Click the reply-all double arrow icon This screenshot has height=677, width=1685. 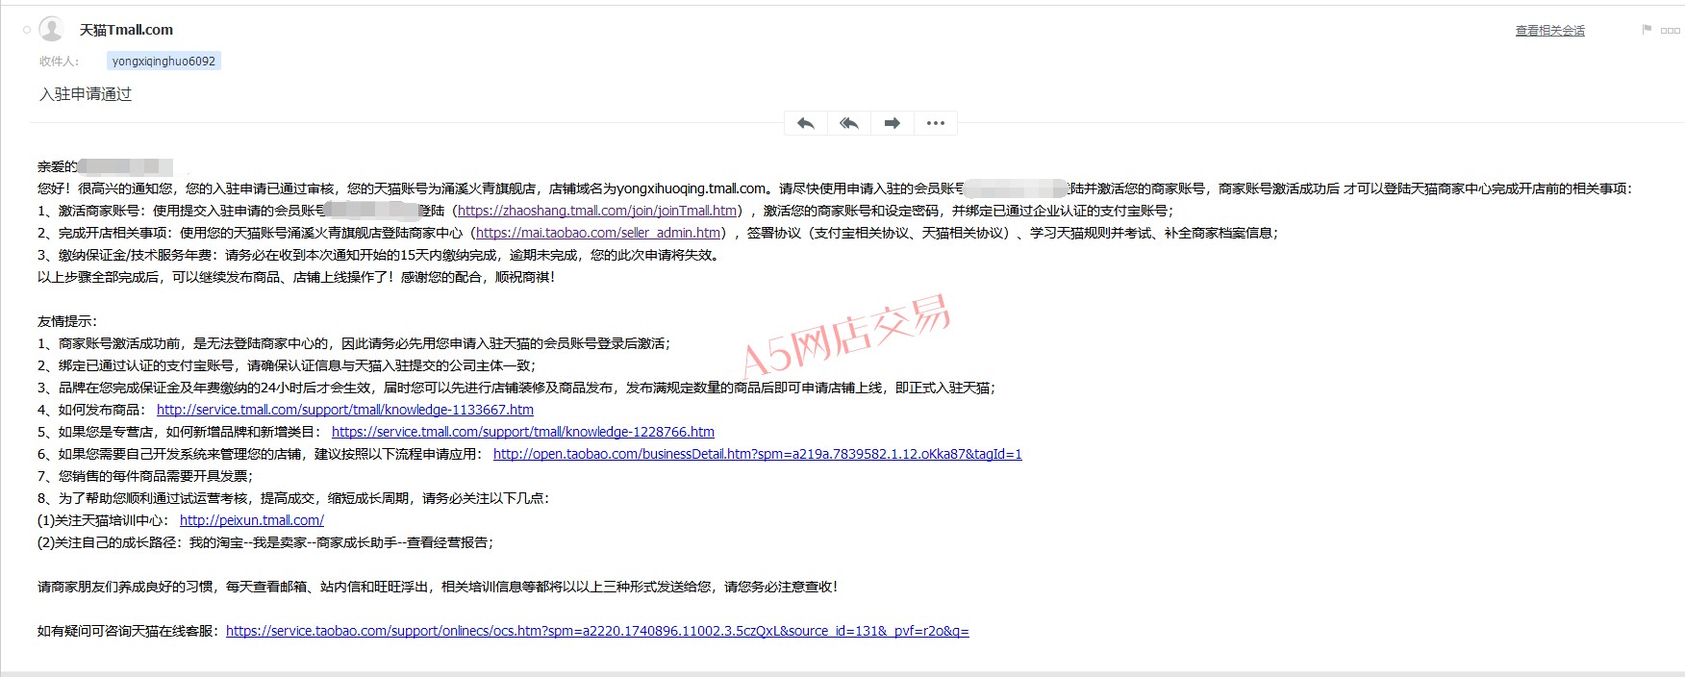pos(849,123)
